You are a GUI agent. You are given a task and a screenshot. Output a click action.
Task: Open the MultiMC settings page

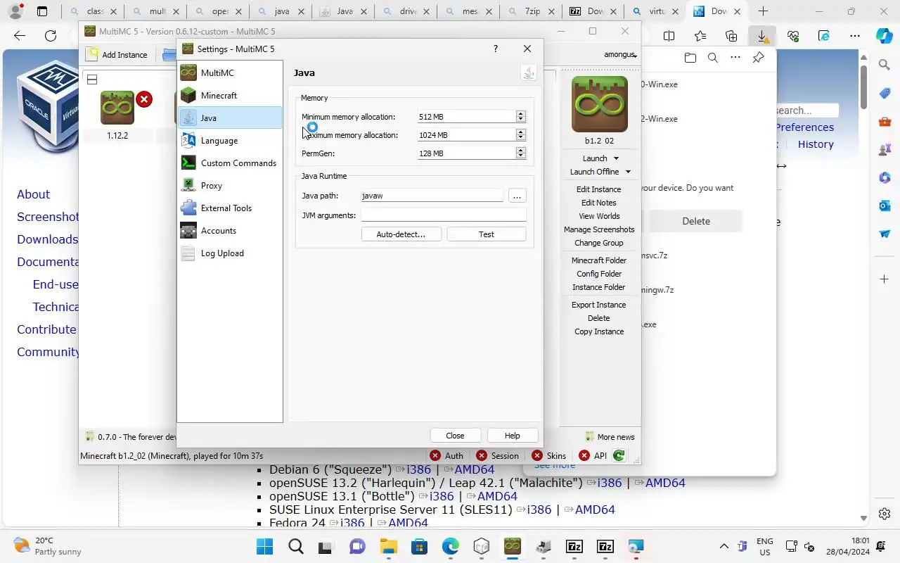pos(230,72)
